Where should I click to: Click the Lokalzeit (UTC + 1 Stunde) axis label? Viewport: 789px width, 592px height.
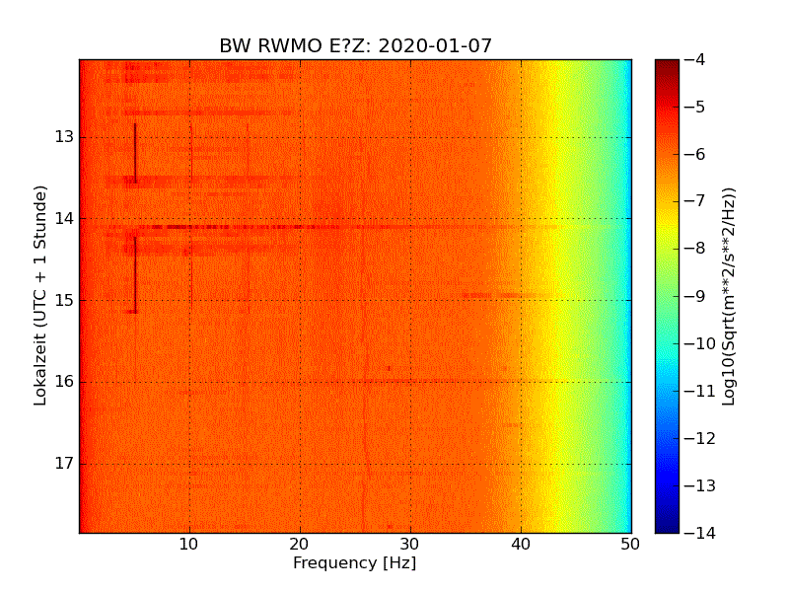[x=40, y=295]
